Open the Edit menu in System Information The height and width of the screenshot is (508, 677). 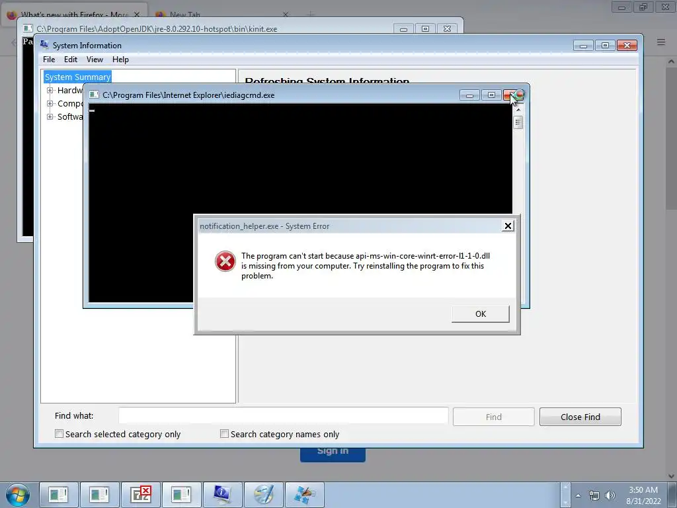point(70,60)
